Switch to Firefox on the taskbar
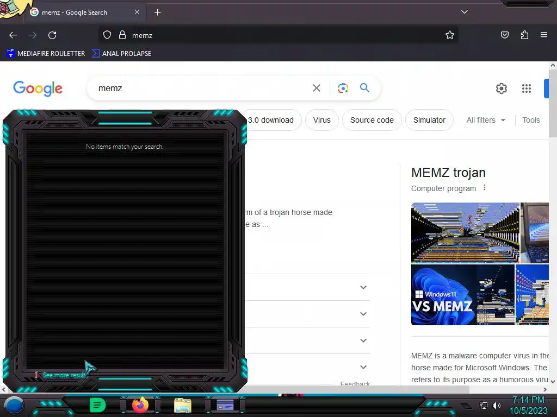 click(140, 405)
